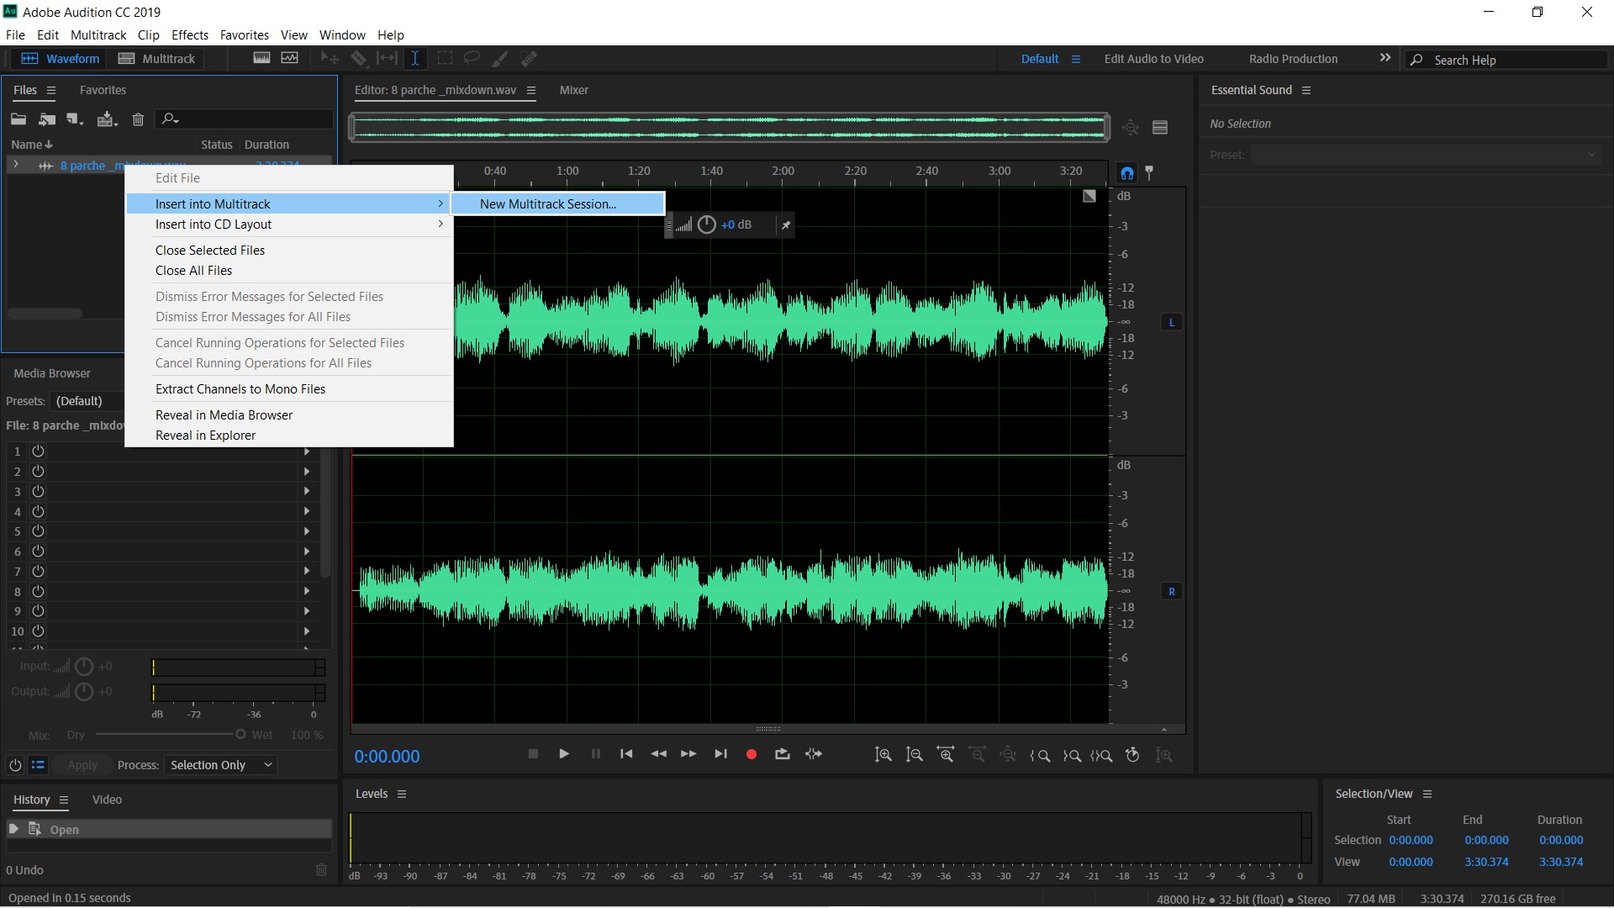Click the Record button in the transport
Image resolution: width=1614 pixels, height=908 pixels.
[750, 754]
